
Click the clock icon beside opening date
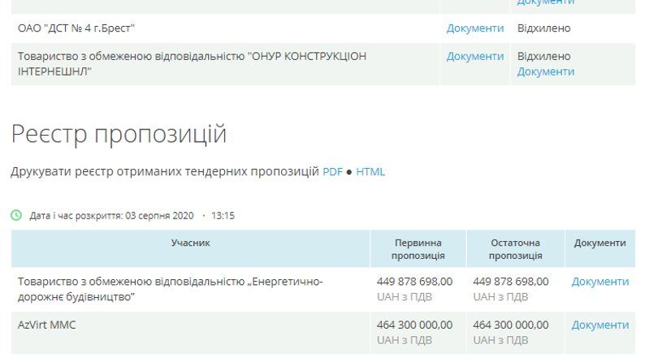coord(16,216)
